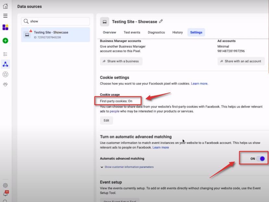Click the ad account ID 981487281997296
This screenshot has width=269, height=202.
[231, 51]
